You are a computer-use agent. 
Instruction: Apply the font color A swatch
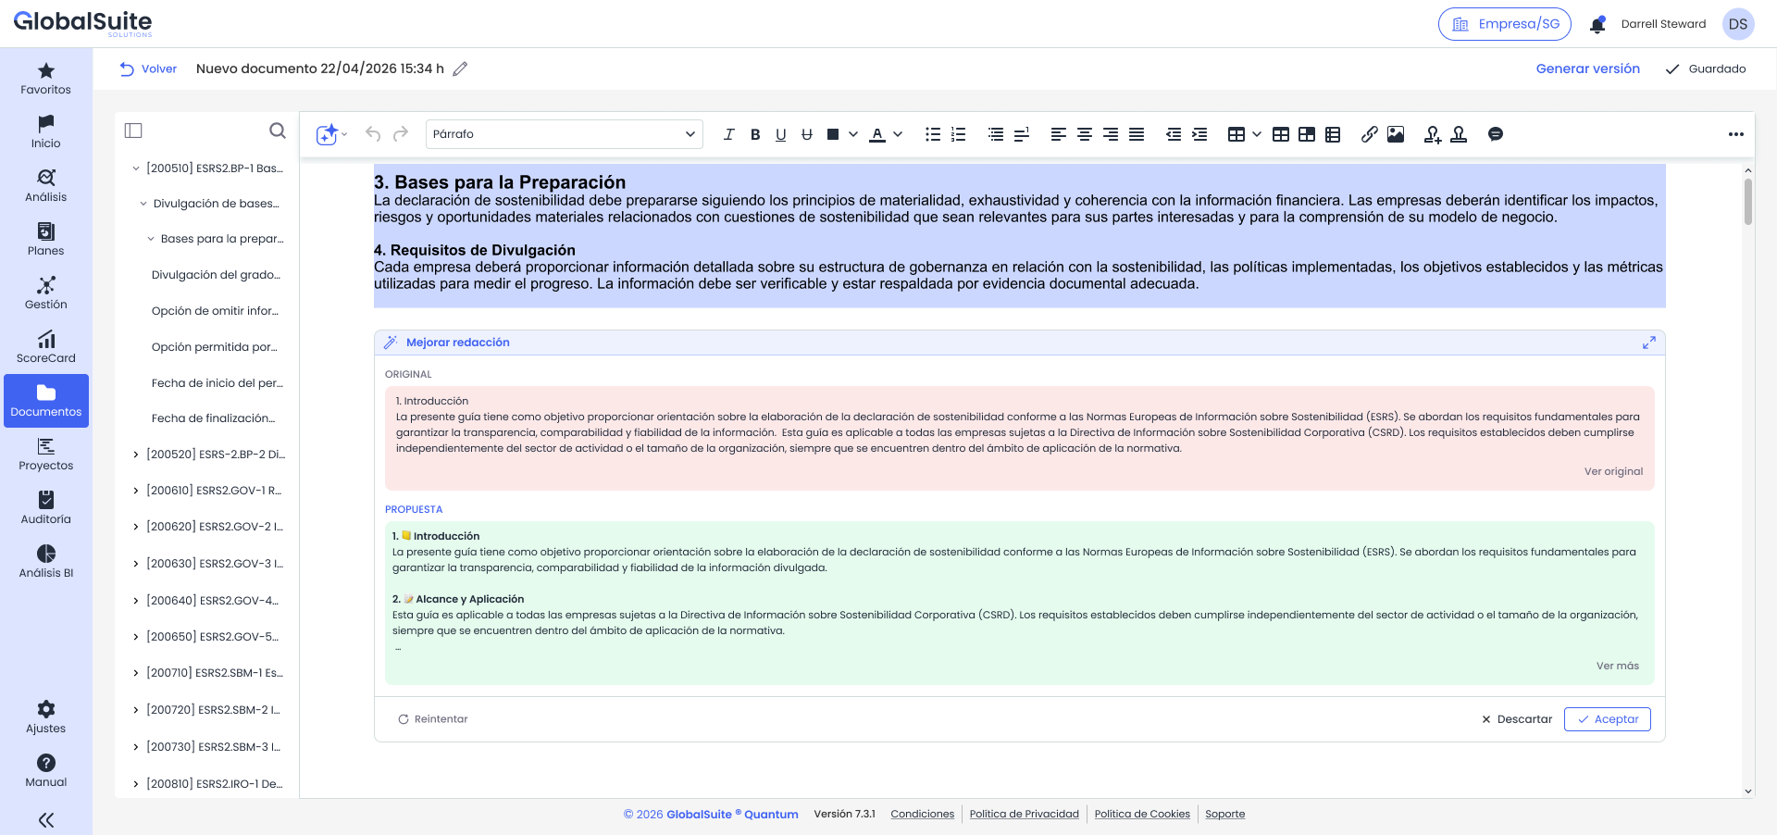[877, 134]
